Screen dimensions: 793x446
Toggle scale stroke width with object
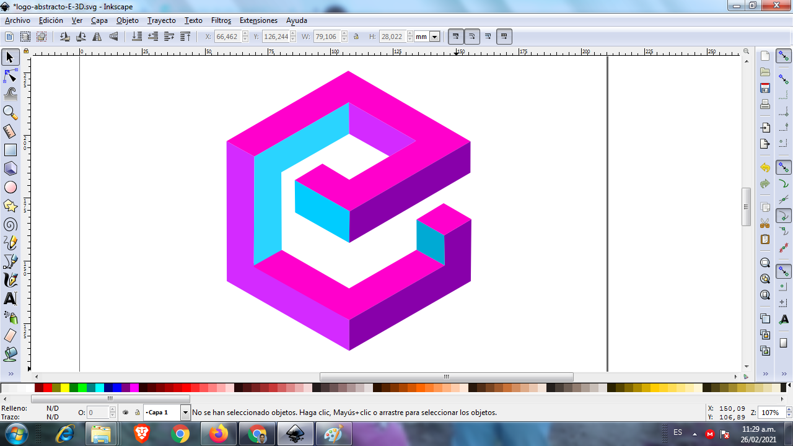pos(456,37)
